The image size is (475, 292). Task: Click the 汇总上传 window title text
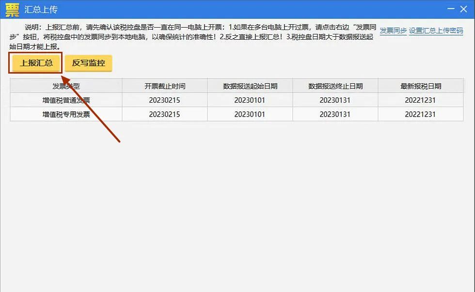[x=41, y=9]
